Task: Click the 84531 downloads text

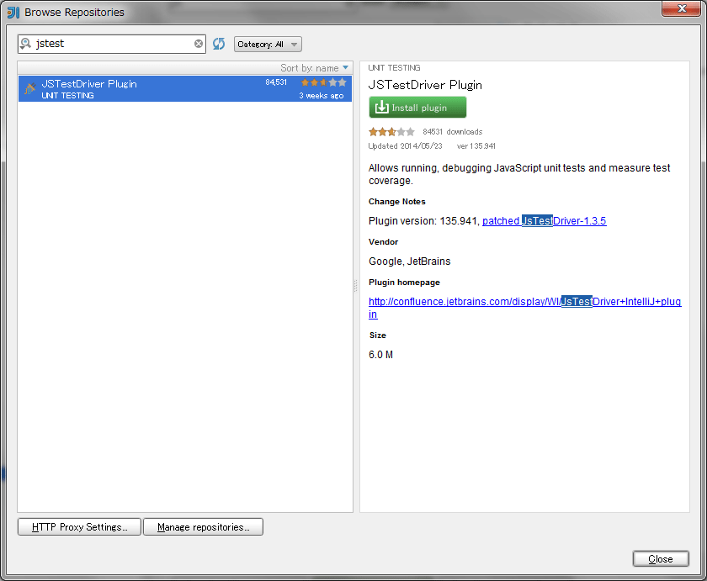Action: (x=452, y=132)
